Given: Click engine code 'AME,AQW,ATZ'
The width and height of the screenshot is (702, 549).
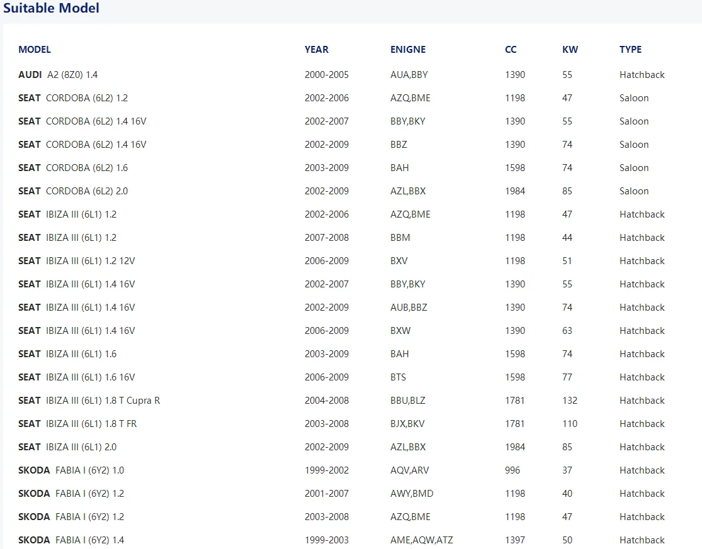Looking at the screenshot, I should click(x=422, y=540).
